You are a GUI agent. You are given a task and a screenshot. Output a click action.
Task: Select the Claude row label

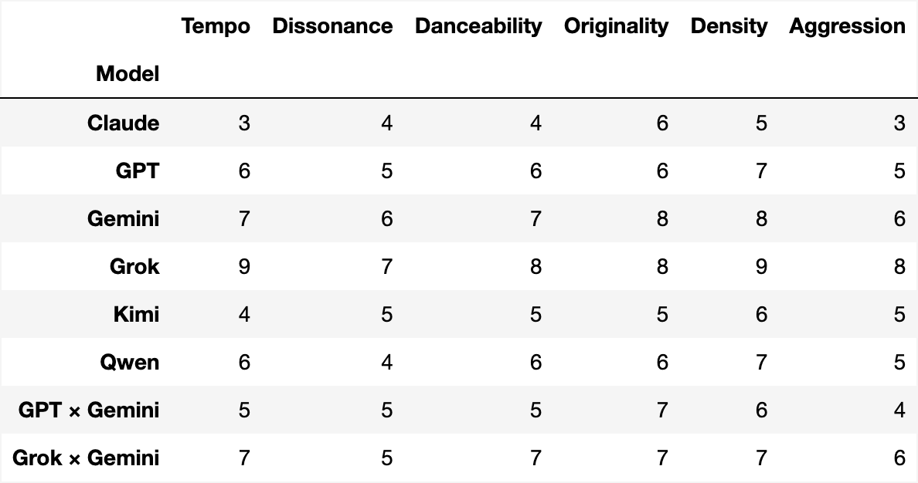(x=124, y=123)
